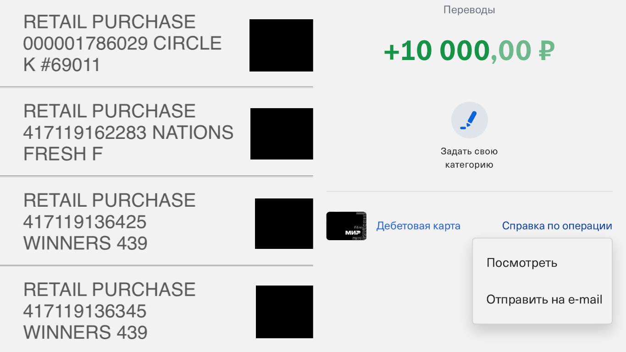Image resolution: width=626 pixels, height=352 pixels.
Task: Click the МИР logo on the card
Action: 353,233
